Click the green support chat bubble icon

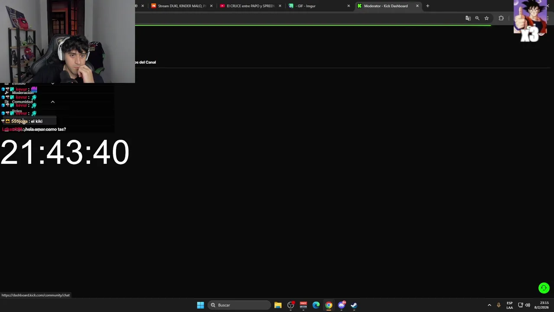pyautogui.click(x=544, y=288)
